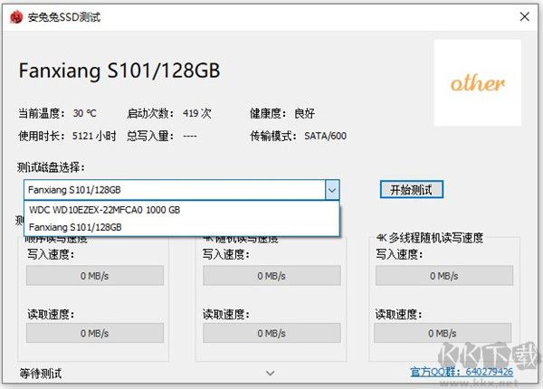Viewport: 543px width, 389px height.
Task: Click usage time value 5121 小时
Action: coord(94,136)
